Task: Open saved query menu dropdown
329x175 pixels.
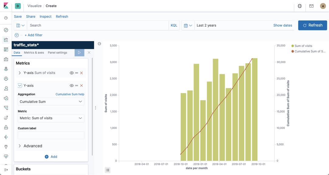Action: (21, 25)
